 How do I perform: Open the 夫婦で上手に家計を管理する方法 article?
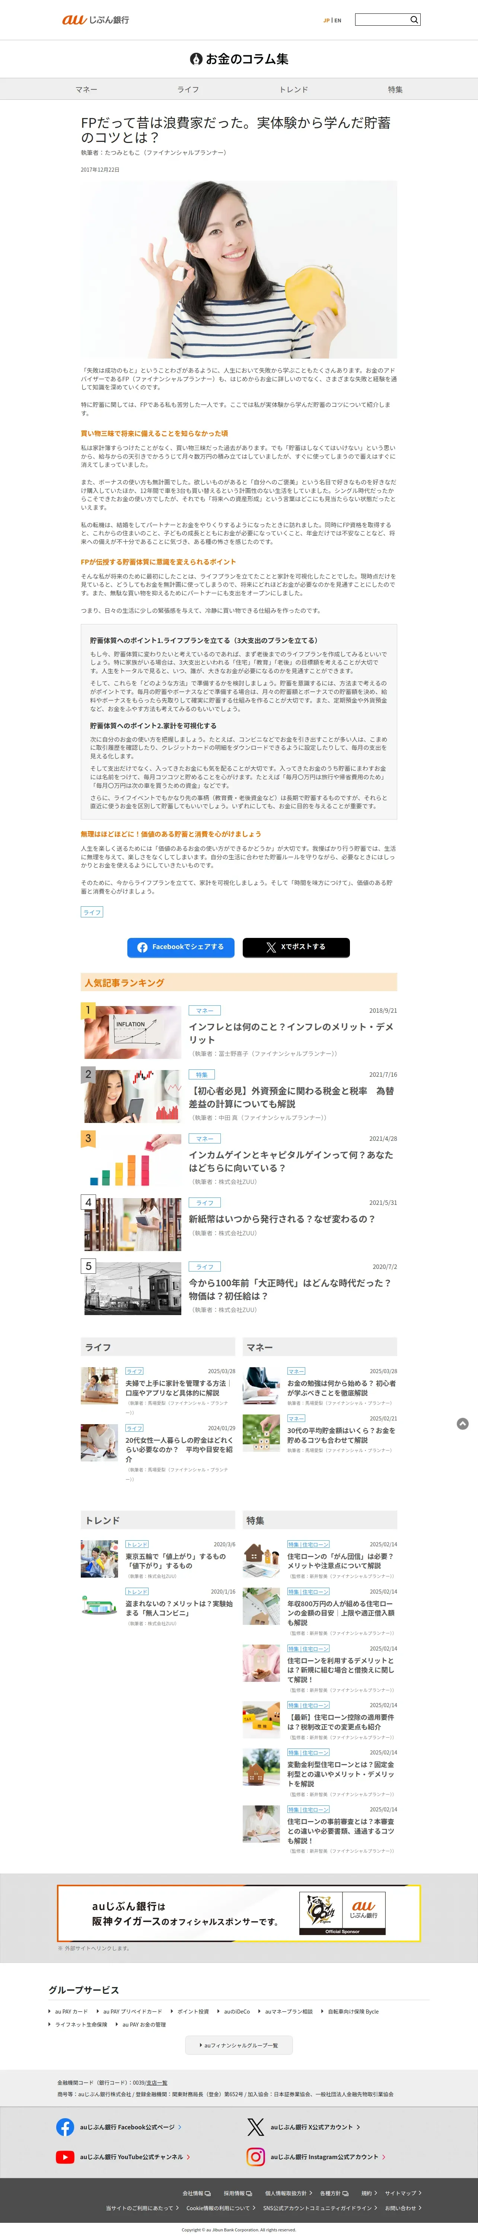(x=179, y=1388)
